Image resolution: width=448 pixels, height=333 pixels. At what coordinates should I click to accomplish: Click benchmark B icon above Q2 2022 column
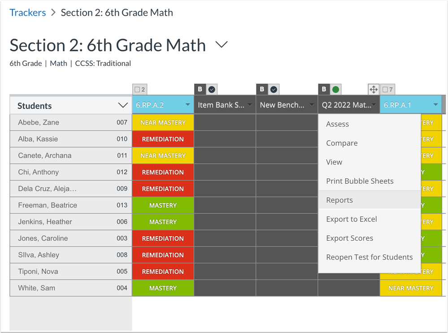(x=324, y=89)
